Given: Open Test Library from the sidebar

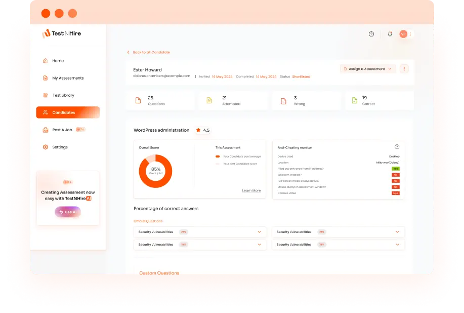Looking at the screenshot, I should click(63, 95).
